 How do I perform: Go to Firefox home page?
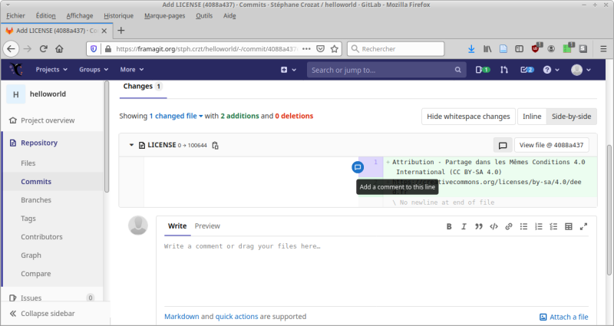[59, 48]
